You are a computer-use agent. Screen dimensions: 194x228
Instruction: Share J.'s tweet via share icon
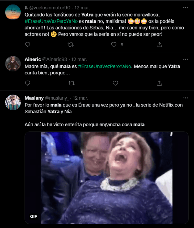[159, 45]
